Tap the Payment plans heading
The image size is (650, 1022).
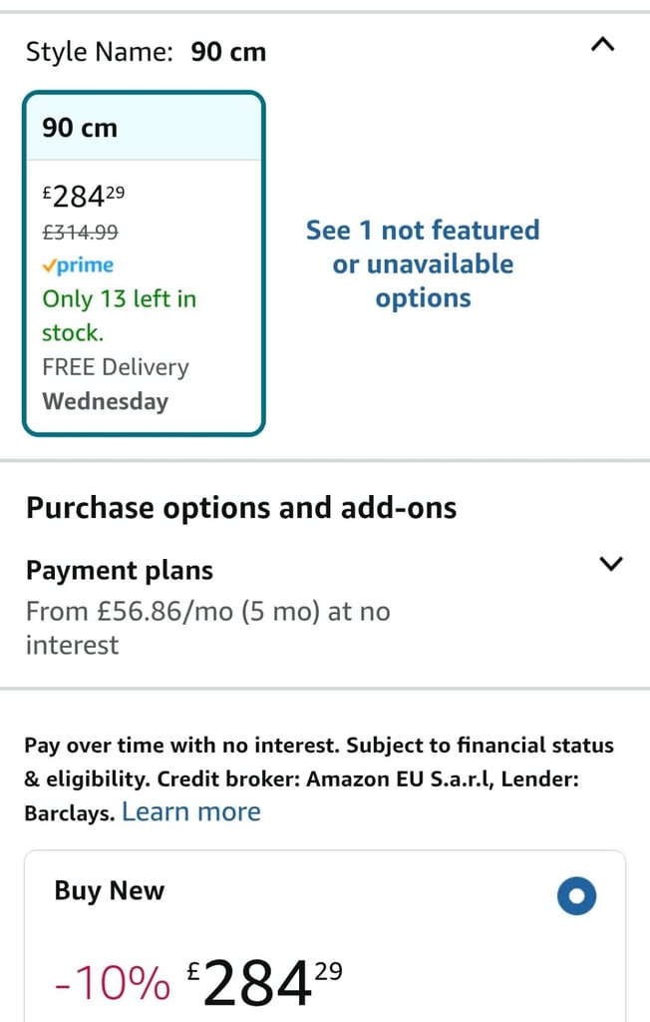[x=120, y=570]
